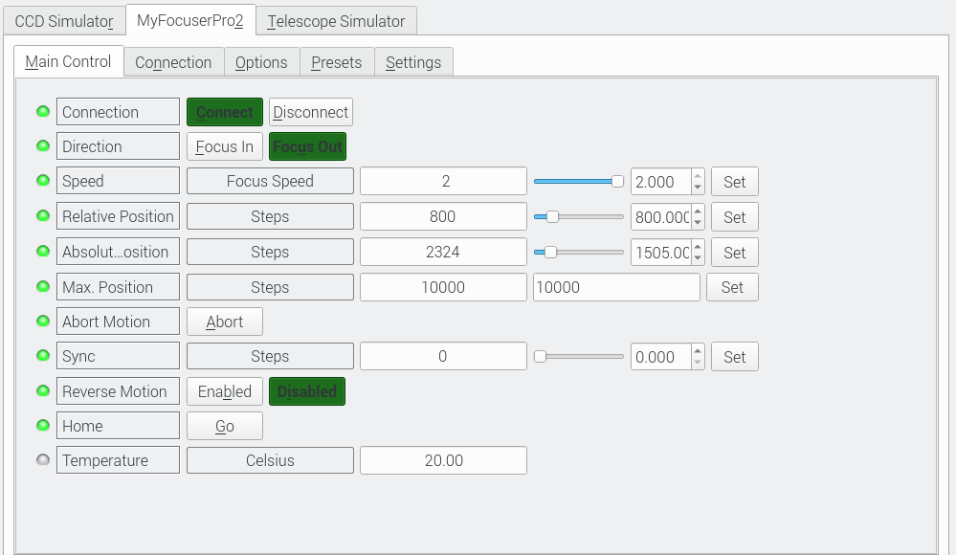Viewport: 956px width, 555px height.
Task: Decrease the Speed spinbox value
Action: (698, 188)
